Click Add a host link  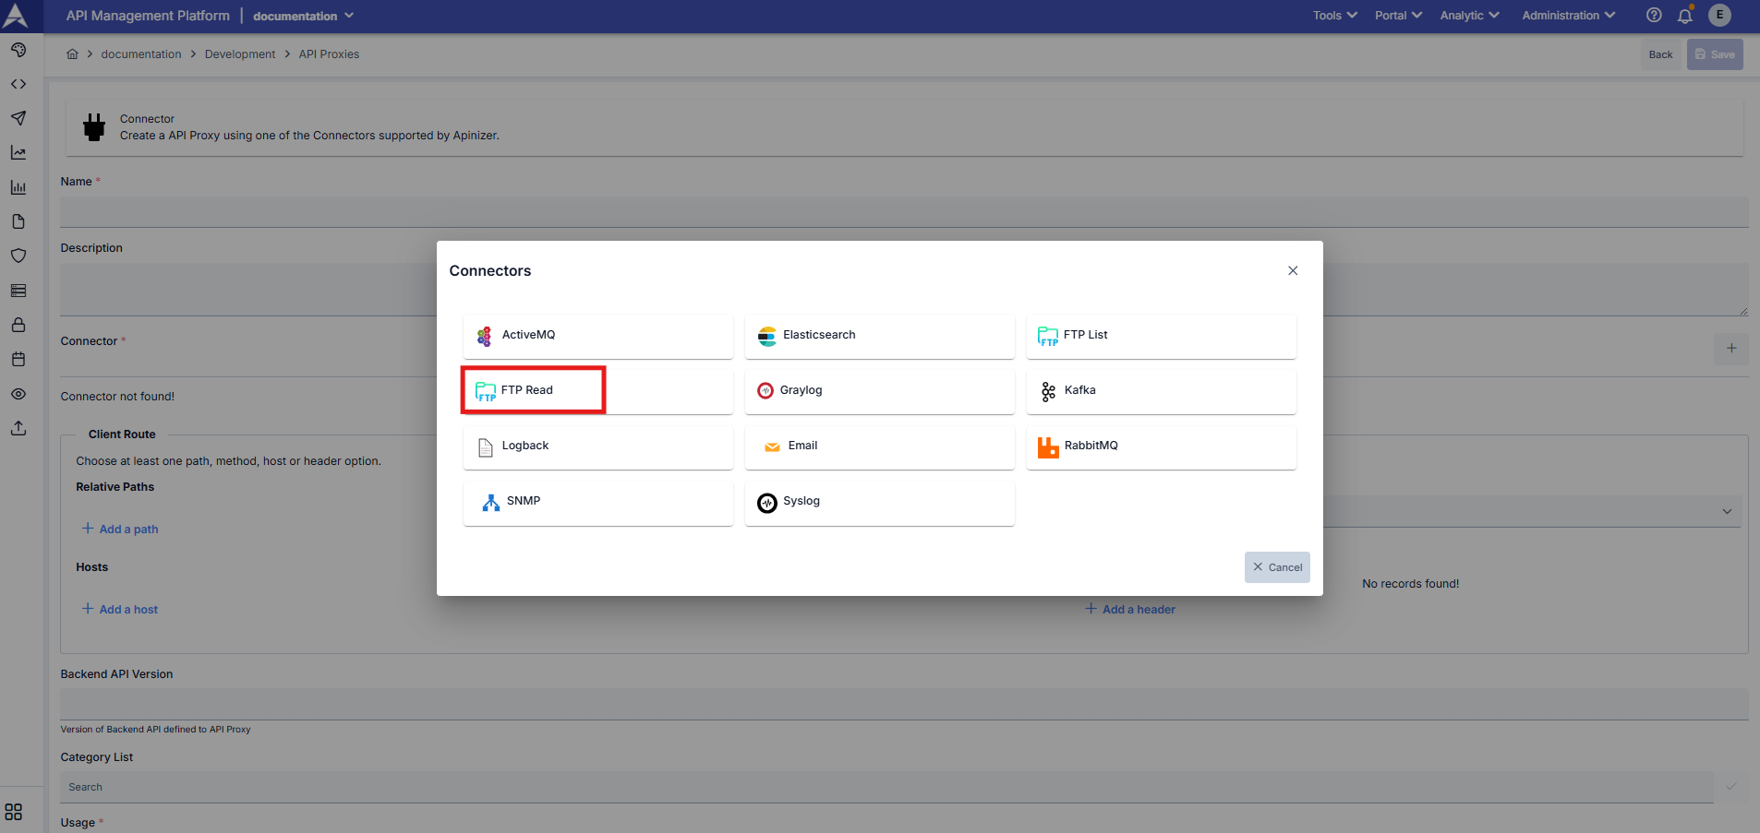click(x=120, y=609)
